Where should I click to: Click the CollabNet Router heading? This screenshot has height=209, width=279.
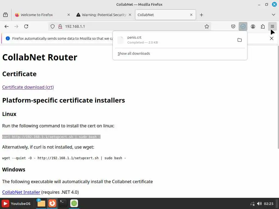coord(40,57)
